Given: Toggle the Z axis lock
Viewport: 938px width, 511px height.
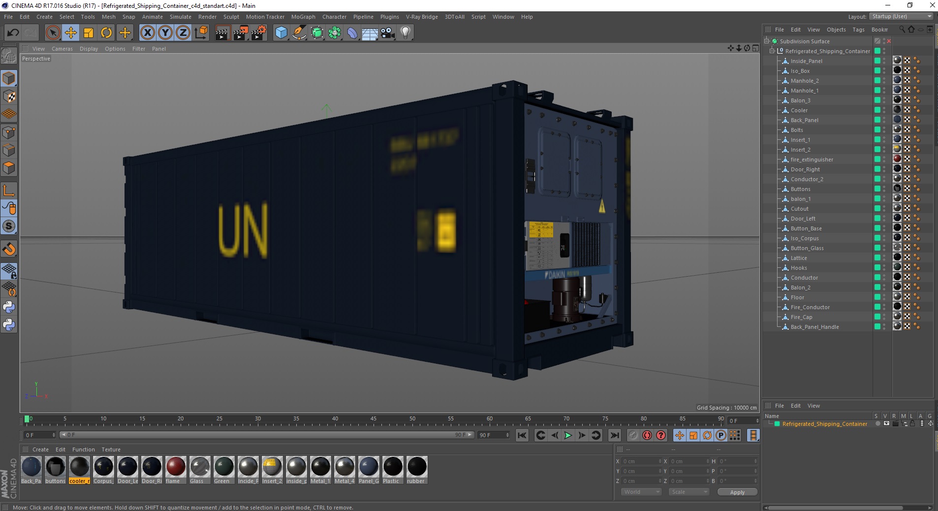Looking at the screenshot, I should [183, 33].
